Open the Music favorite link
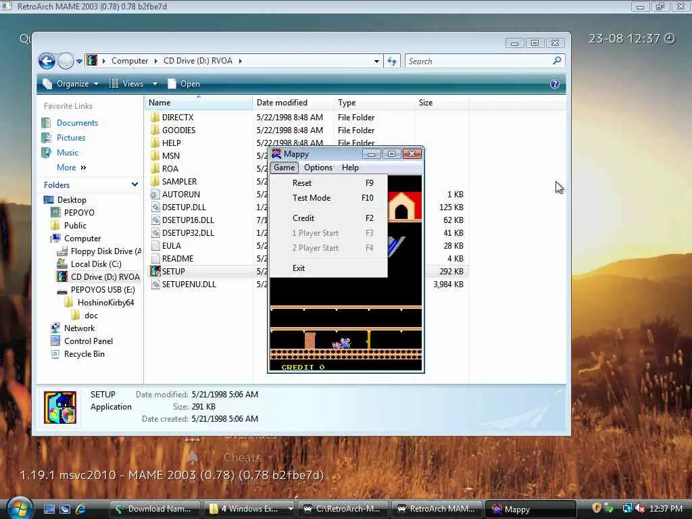This screenshot has width=692, height=519. pyautogui.click(x=67, y=153)
